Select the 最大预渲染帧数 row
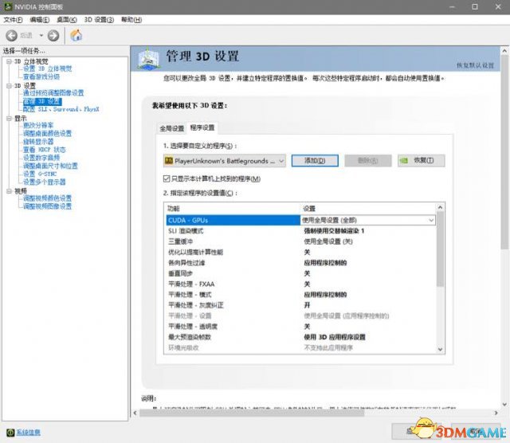This screenshot has height=443, width=510. [x=301, y=337]
